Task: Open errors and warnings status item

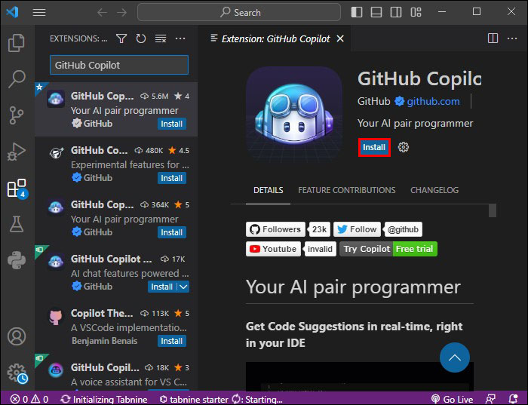Action: (29, 399)
